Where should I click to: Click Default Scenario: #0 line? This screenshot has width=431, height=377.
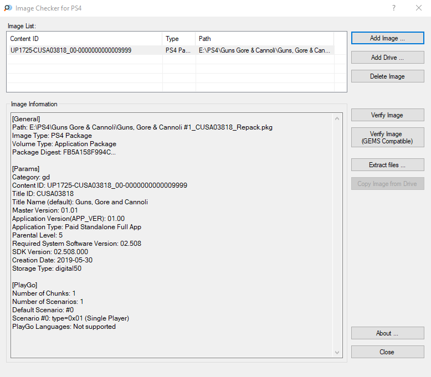point(43,310)
